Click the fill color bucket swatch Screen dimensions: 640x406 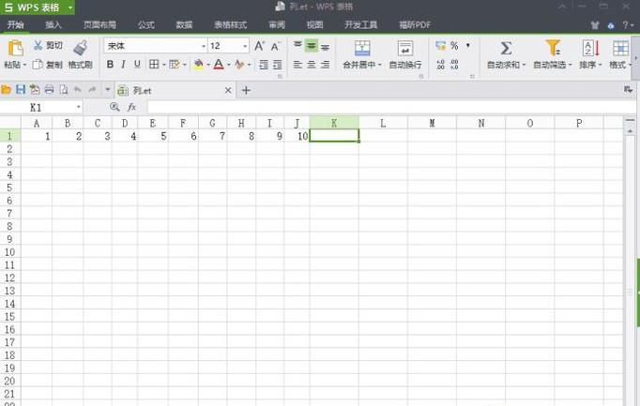pos(198,65)
